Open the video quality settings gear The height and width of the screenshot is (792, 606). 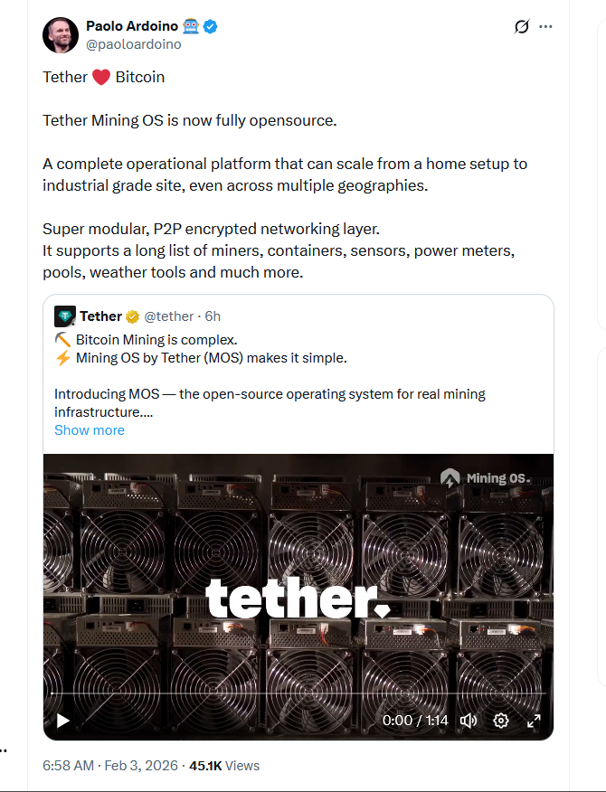500,721
